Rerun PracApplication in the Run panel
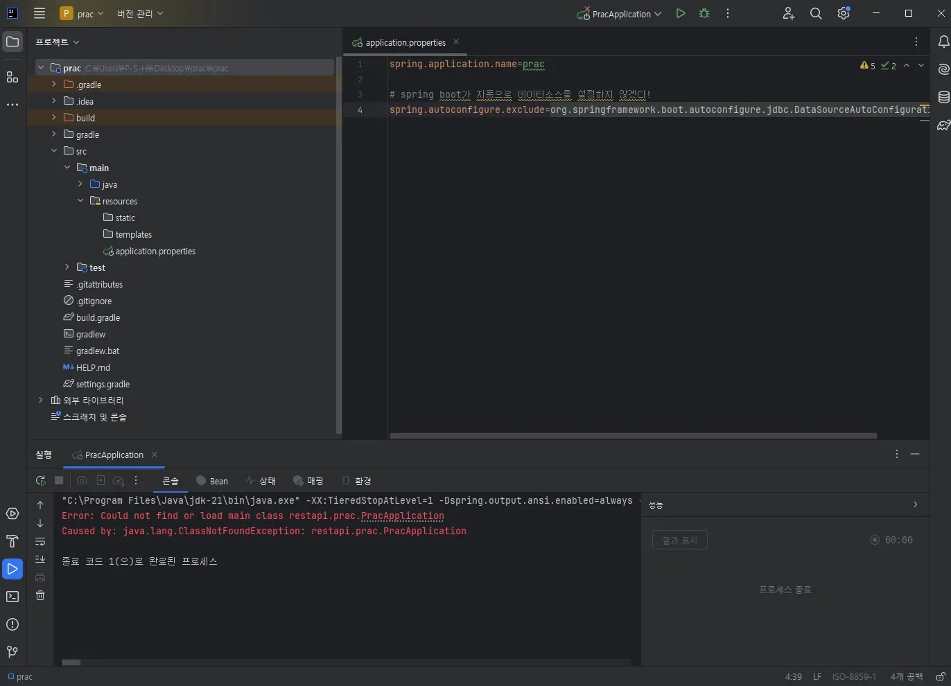The height and width of the screenshot is (686, 951). pyautogui.click(x=41, y=480)
